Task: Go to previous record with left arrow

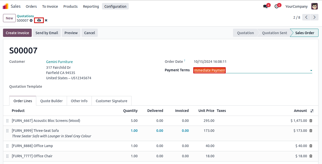Action: click(306, 17)
